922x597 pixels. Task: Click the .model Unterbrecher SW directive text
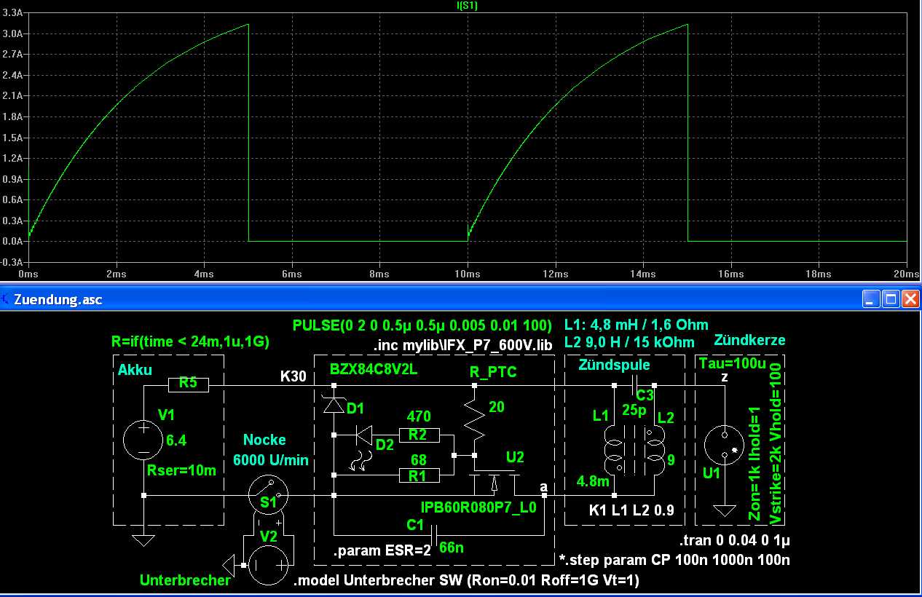click(465, 581)
